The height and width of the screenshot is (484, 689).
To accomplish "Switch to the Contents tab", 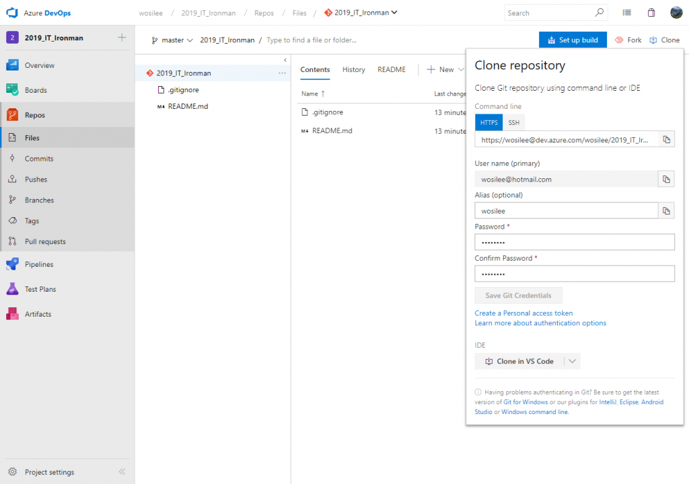I will [x=315, y=70].
